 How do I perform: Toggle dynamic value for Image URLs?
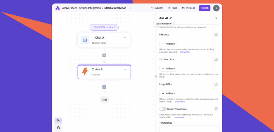pos(216,84)
